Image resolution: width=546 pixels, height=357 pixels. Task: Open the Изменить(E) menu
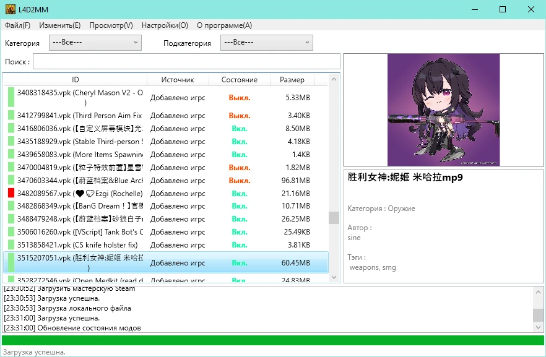(x=60, y=25)
